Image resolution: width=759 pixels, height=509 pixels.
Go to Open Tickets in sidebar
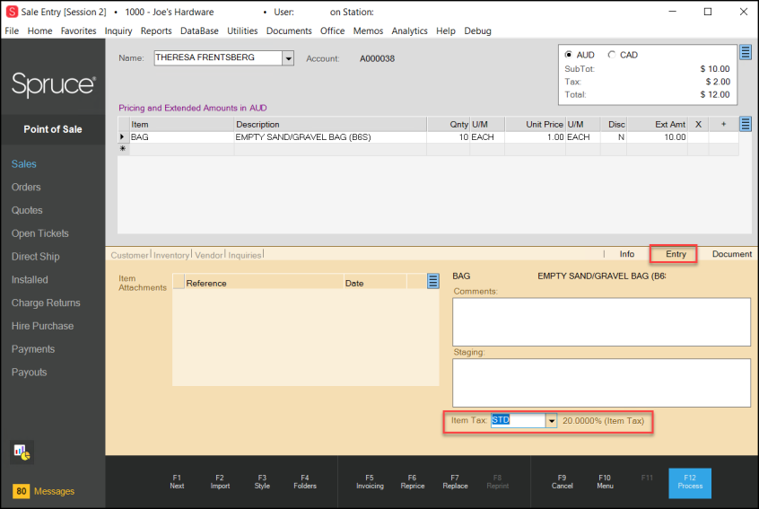tap(40, 233)
